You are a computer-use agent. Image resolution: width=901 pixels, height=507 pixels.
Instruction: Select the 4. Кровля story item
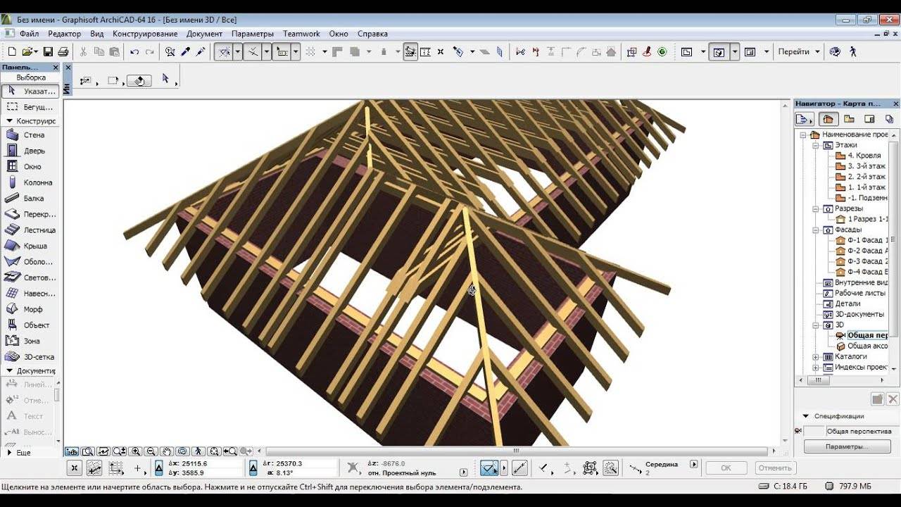[864, 156]
